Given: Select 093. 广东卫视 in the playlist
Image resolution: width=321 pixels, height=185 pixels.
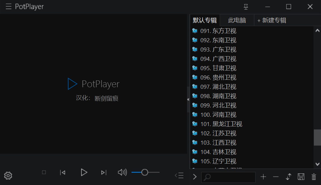Looking at the screenshot, I should 252,49.
